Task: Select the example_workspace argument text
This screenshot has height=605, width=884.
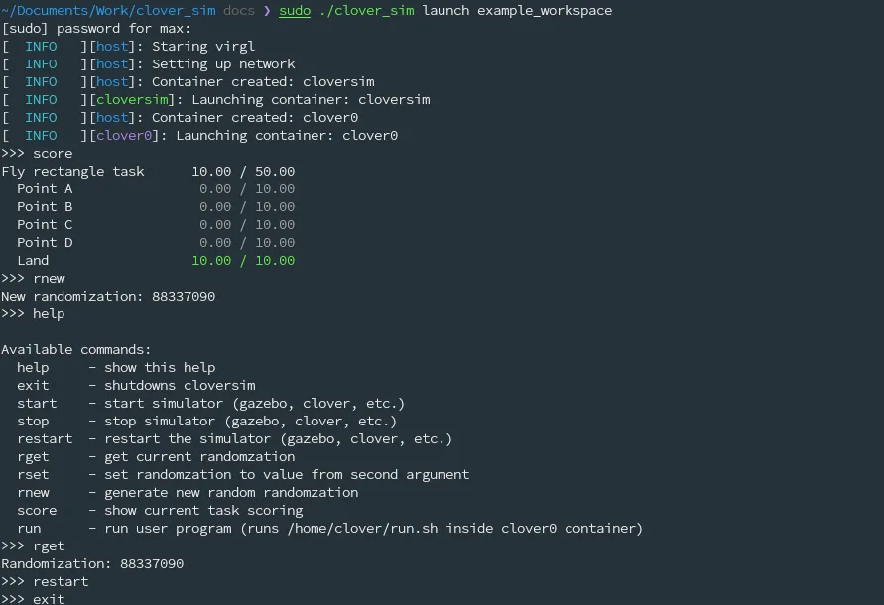Action: click(545, 11)
